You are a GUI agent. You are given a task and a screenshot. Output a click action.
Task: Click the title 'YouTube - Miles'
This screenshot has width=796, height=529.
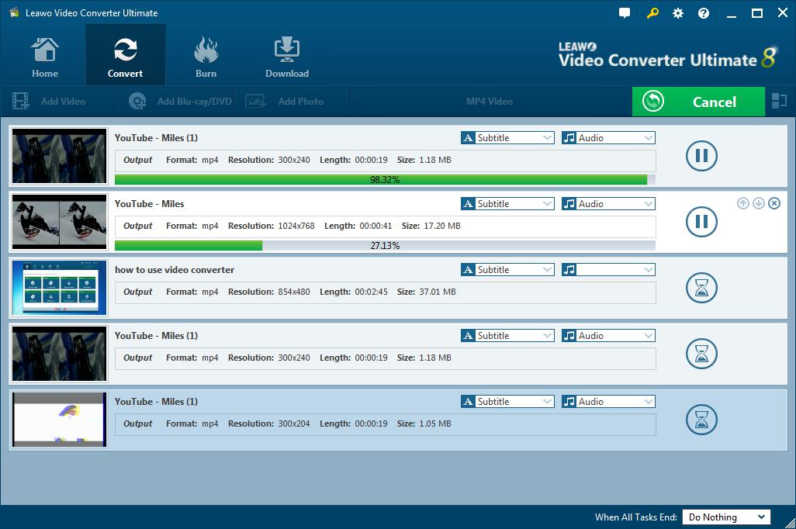click(x=149, y=203)
